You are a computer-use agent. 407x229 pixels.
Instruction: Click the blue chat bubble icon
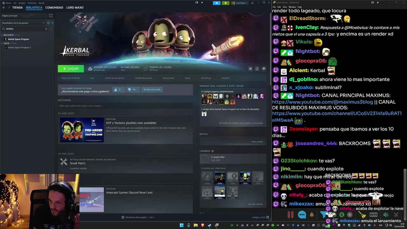tap(302, 215)
